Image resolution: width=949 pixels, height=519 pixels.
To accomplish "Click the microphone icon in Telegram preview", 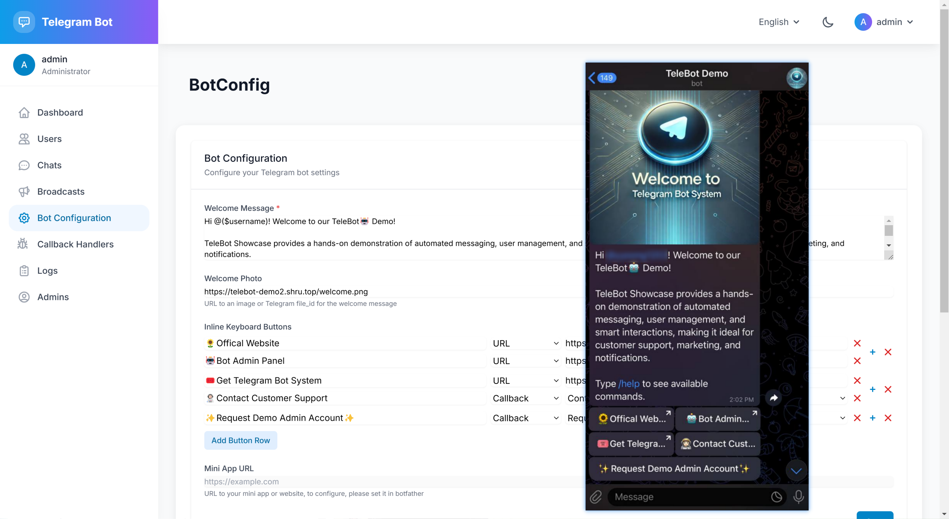I will point(798,496).
